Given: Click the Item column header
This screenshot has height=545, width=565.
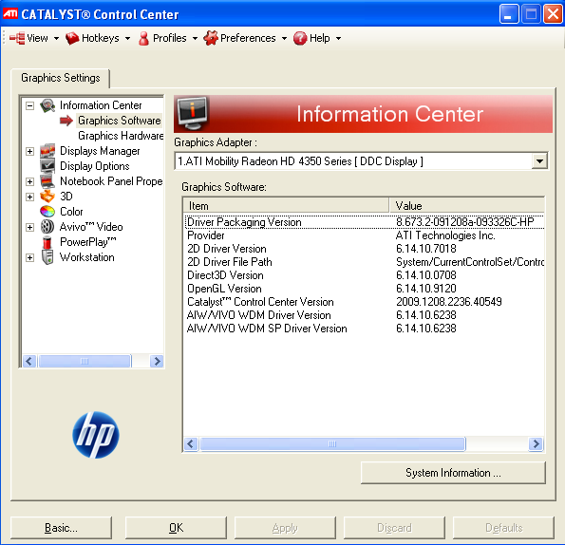Looking at the screenshot, I should [x=287, y=206].
